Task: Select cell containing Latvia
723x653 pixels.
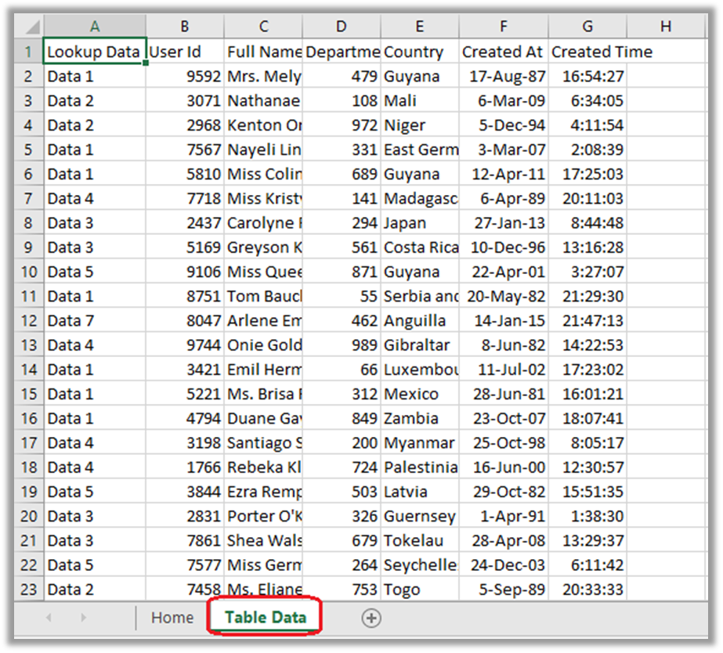Action: [420, 491]
